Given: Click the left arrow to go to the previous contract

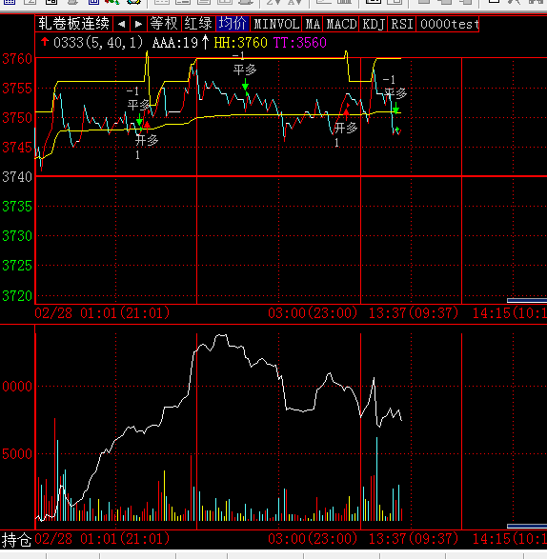Looking at the screenshot, I should (x=121, y=24).
